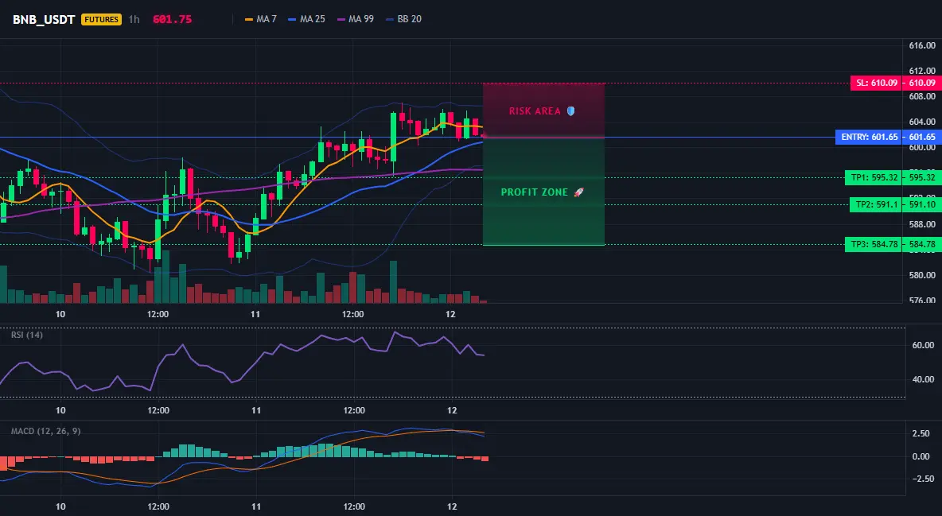The image size is (942, 516).
Task: Click the SL: 610.09 stop loss label
Action: (x=875, y=83)
